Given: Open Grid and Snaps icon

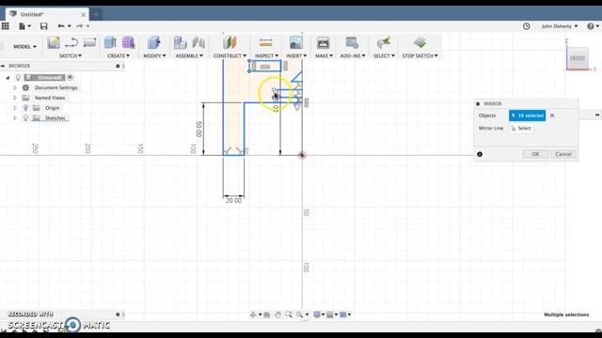Looking at the screenshot, I should pos(330,315).
